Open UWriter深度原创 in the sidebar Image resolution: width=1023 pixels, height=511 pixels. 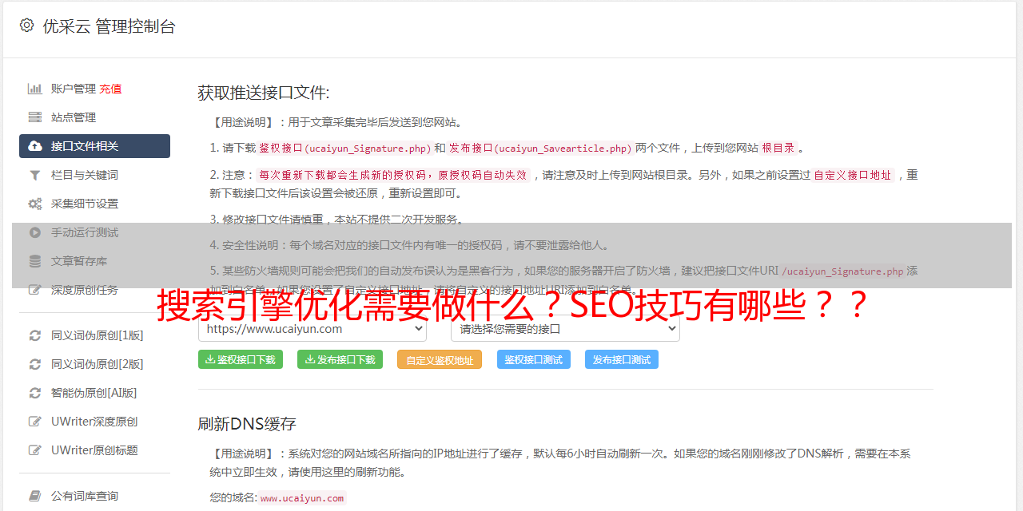pos(94,422)
